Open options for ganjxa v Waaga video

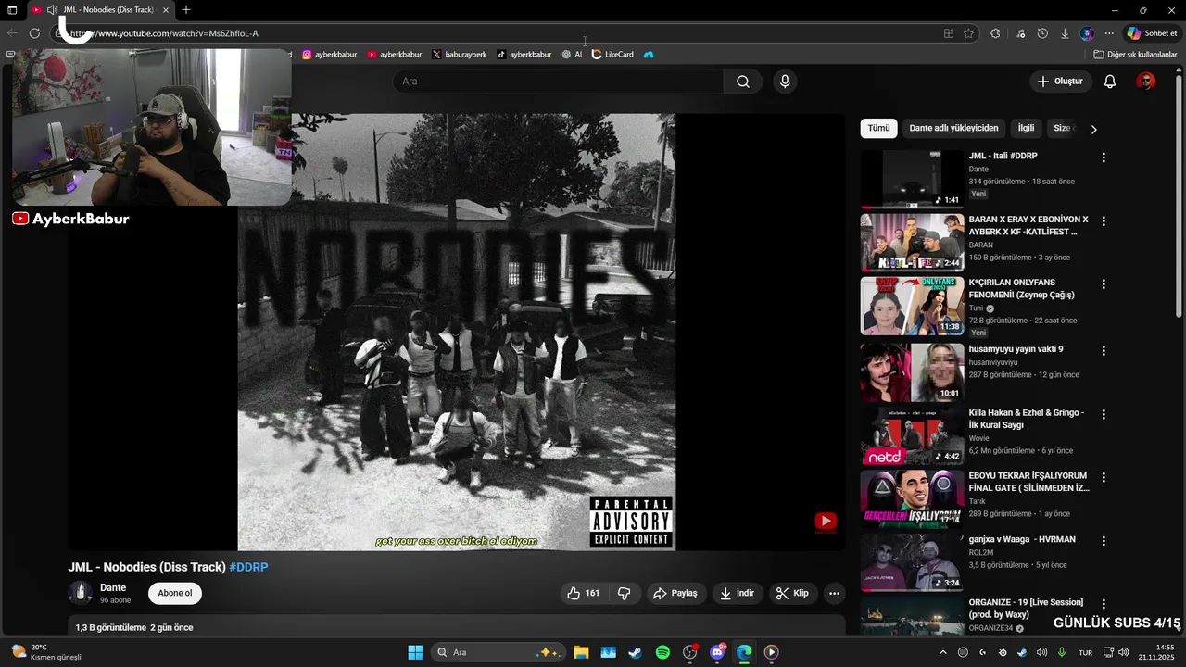pyautogui.click(x=1104, y=541)
